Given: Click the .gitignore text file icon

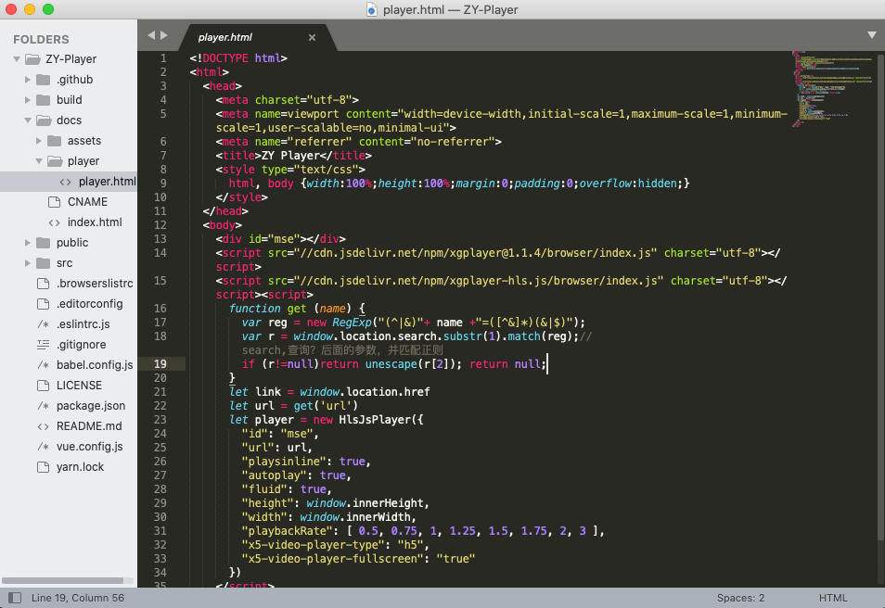Looking at the screenshot, I should (x=44, y=345).
